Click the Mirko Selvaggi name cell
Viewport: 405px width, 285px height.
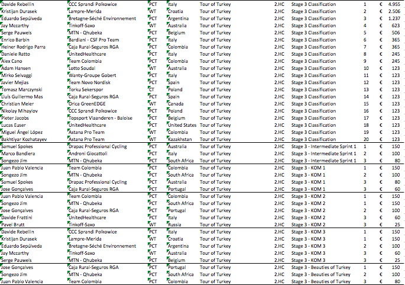click(x=17, y=75)
